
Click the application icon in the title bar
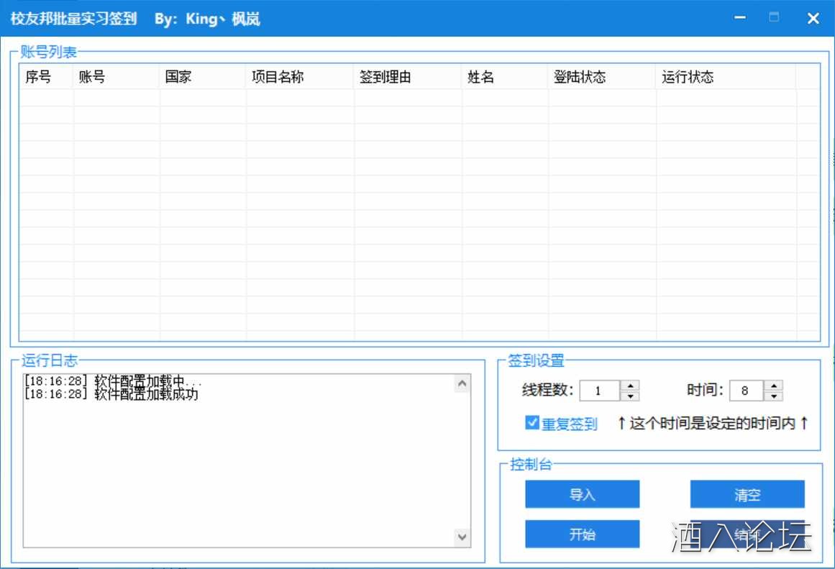(7, 18)
